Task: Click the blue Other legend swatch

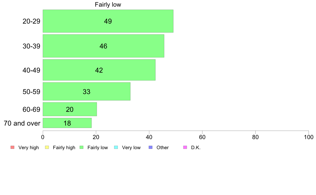Action: click(151, 147)
